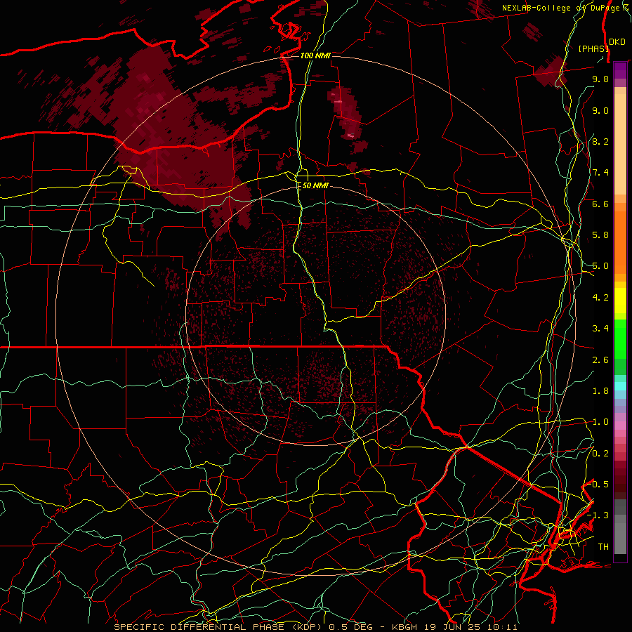Click the DKD legend label
The width and height of the screenshot is (632, 632).
tap(617, 41)
